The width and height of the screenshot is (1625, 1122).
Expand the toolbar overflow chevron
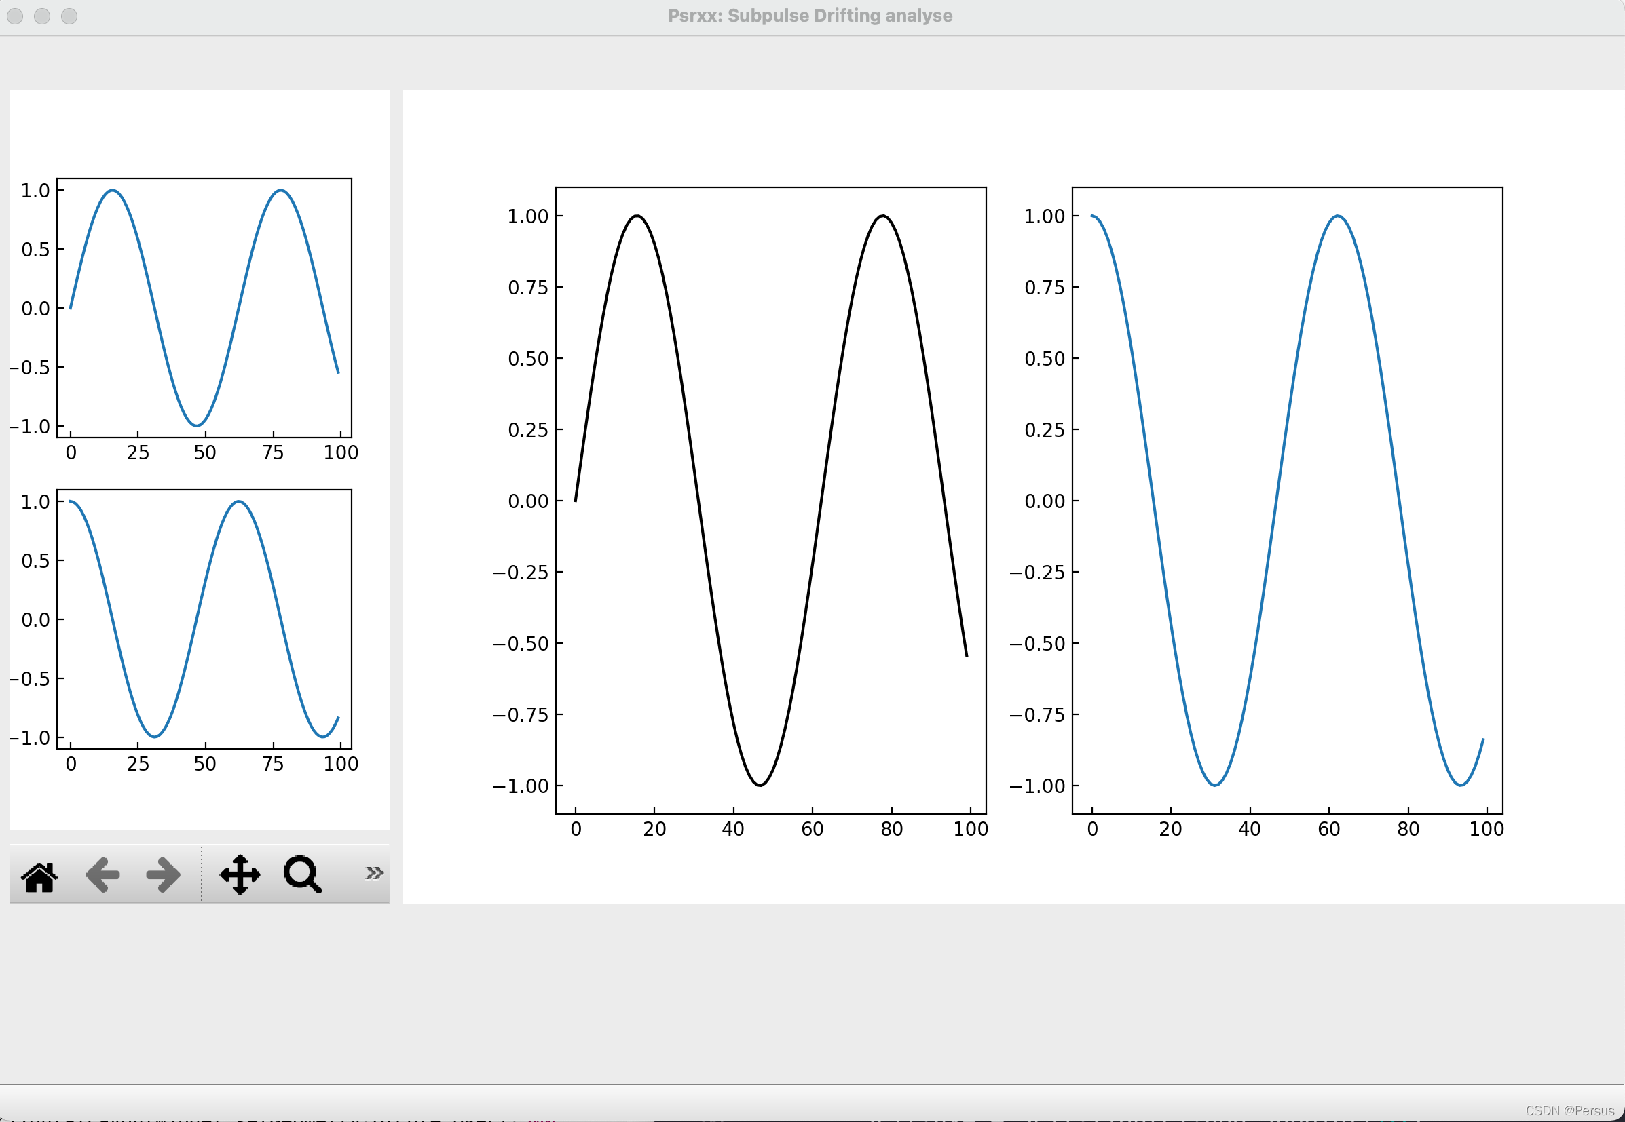[x=373, y=874]
